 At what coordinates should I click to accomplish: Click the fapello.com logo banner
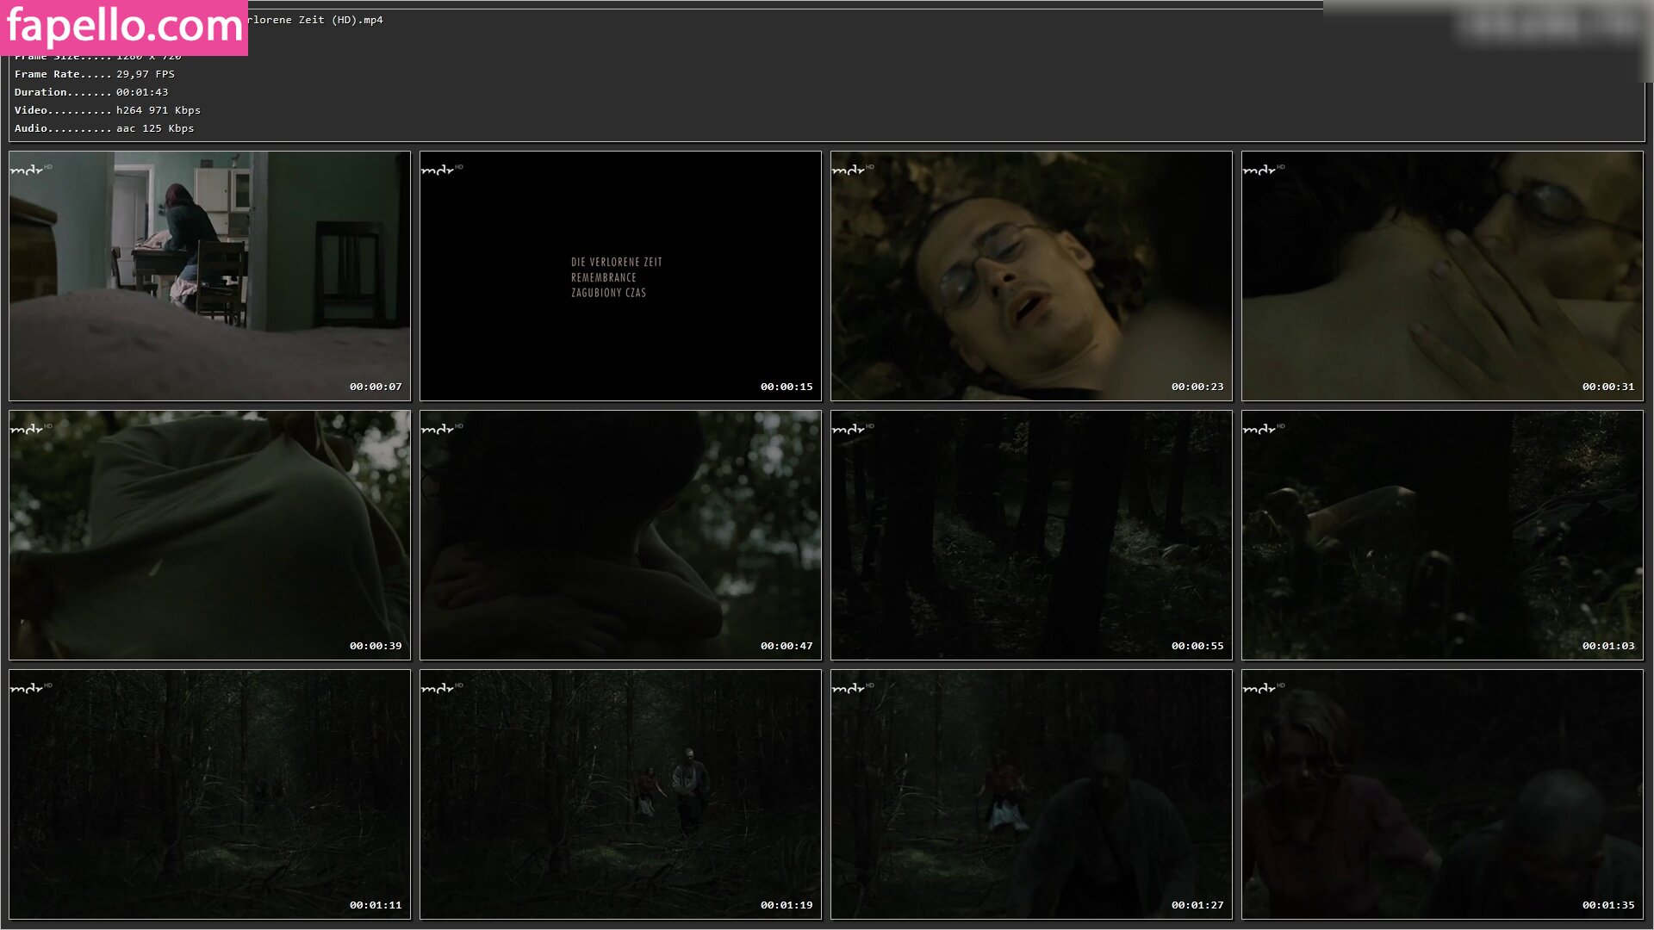point(124,27)
